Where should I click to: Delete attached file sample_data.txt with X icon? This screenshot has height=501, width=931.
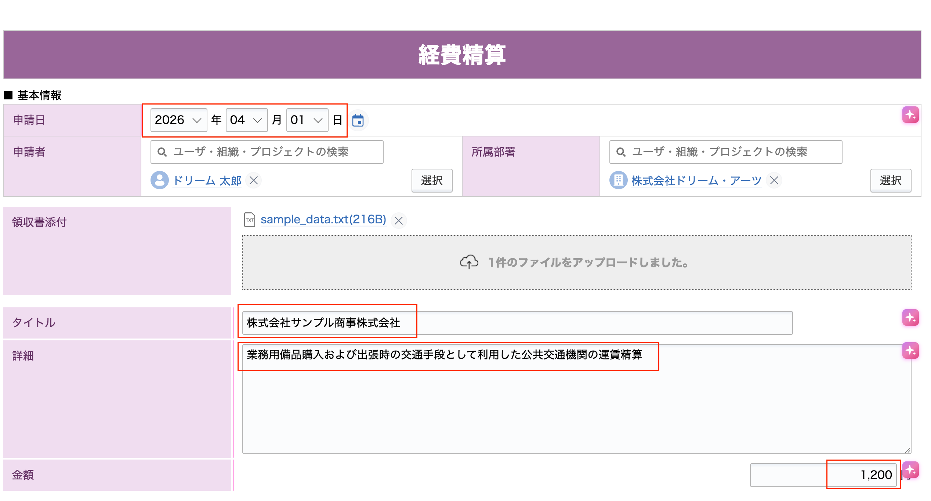(x=399, y=220)
